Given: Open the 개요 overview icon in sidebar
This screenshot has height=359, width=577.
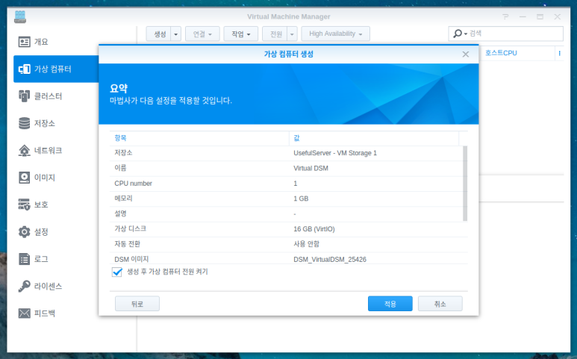Looking at the screenshot, I should click(25, 42).
